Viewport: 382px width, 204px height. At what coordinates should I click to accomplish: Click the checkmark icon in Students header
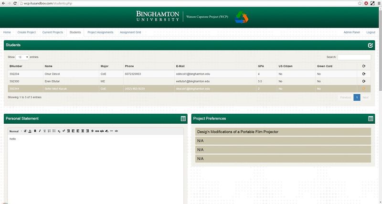pos(371,45)
